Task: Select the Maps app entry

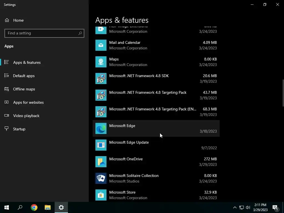Action: tap(156, 62)
